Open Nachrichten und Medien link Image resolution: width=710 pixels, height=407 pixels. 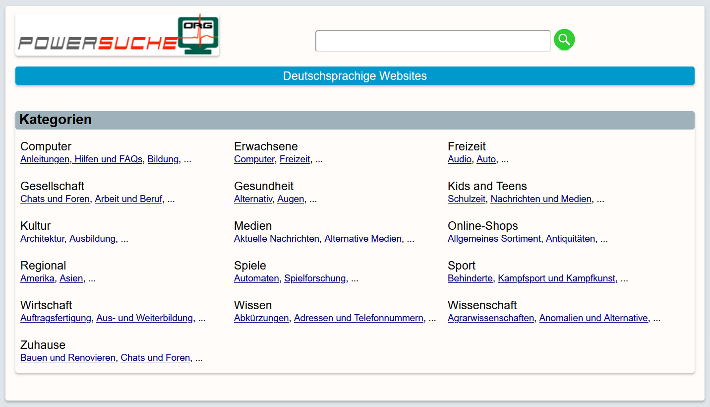(x=541, y=199)
